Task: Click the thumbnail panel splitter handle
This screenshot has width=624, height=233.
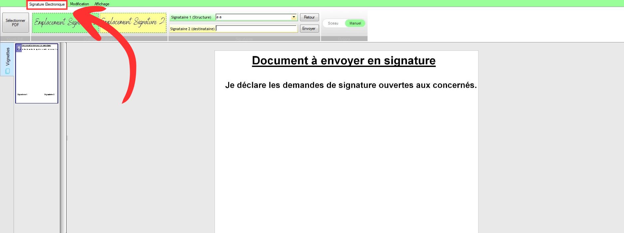Action: [67, 138]
